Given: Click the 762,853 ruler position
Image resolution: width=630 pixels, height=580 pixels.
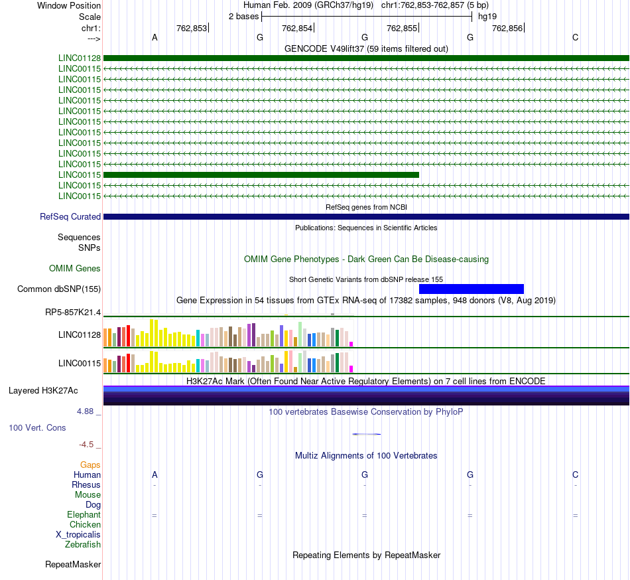Looking at the screenshot, I should [x=192, y=28].
